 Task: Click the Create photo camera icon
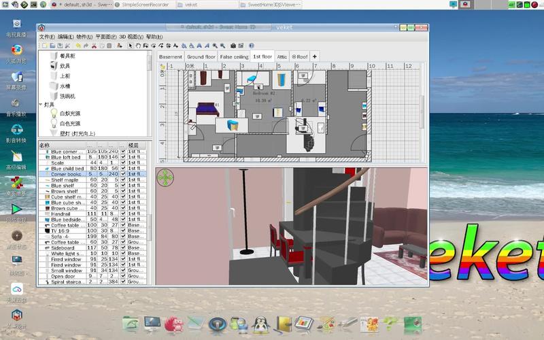click(x=233, y=46)
